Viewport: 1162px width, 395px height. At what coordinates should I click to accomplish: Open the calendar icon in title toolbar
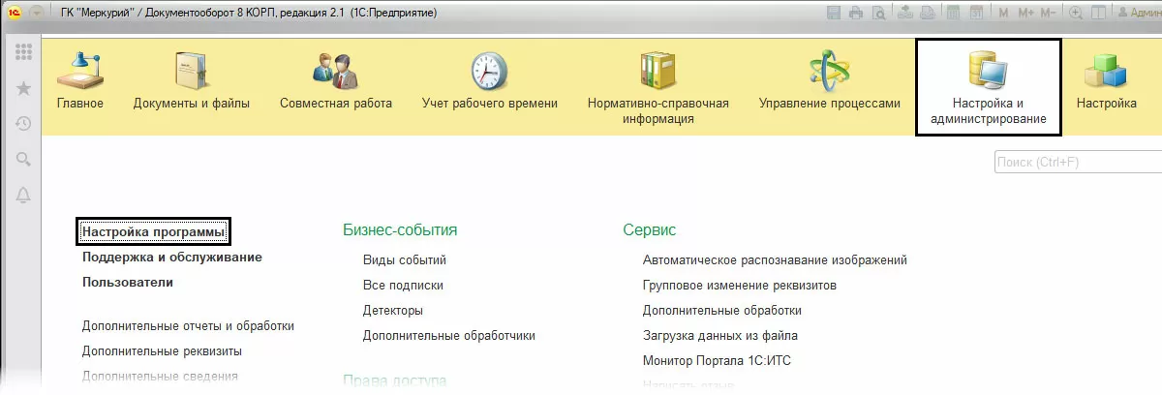[x=974, y=13]
